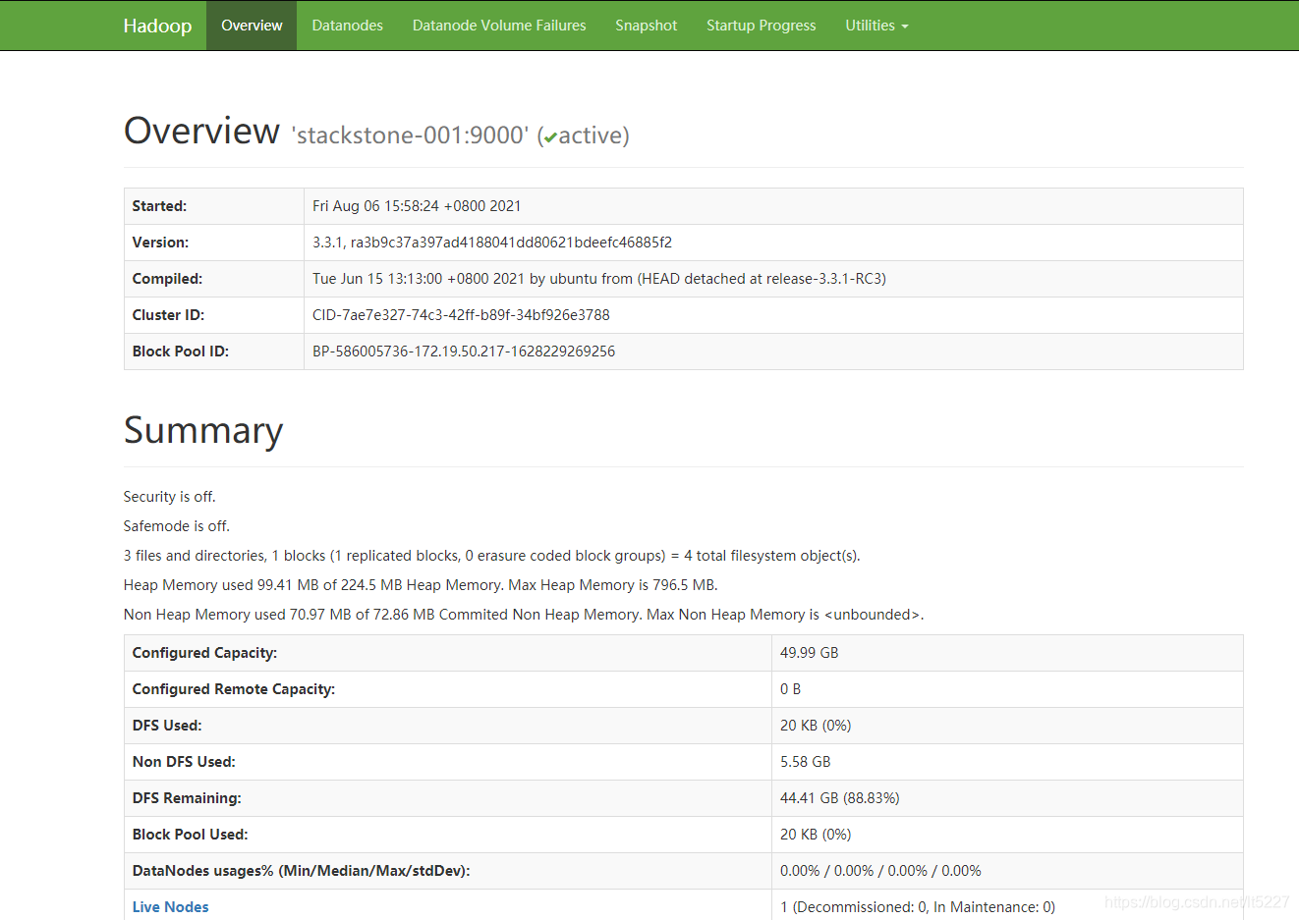Click the 'Configured Capacity:' label
Viewport: 1299px width, 920px height.
tap(204, 653)
